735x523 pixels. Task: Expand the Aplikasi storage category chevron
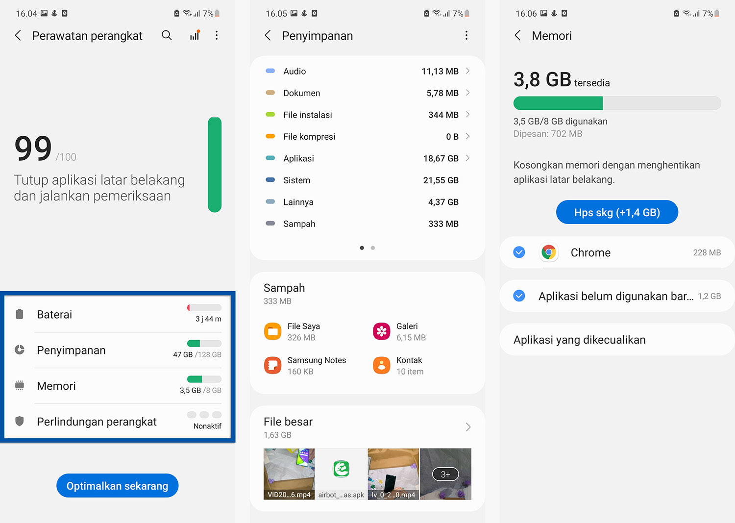467,158
